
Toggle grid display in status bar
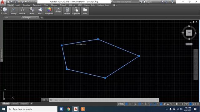point(127,104)
